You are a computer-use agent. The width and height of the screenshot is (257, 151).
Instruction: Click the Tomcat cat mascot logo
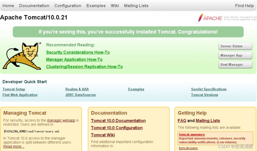coord(22,56)
